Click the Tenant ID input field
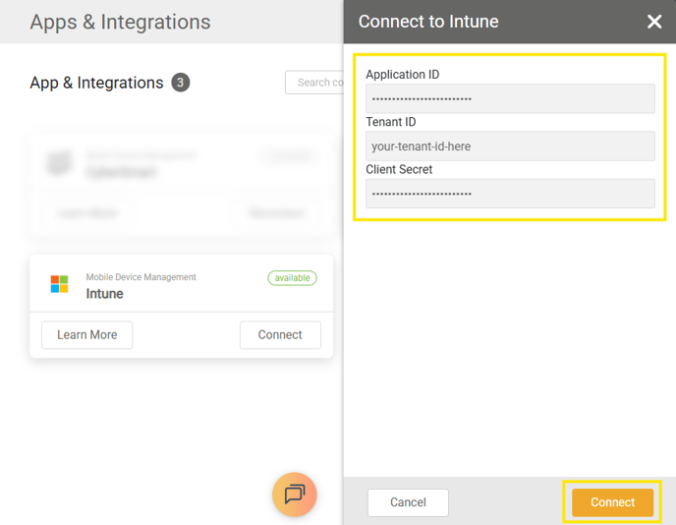The image size is (676, 525). click(510, 146)
